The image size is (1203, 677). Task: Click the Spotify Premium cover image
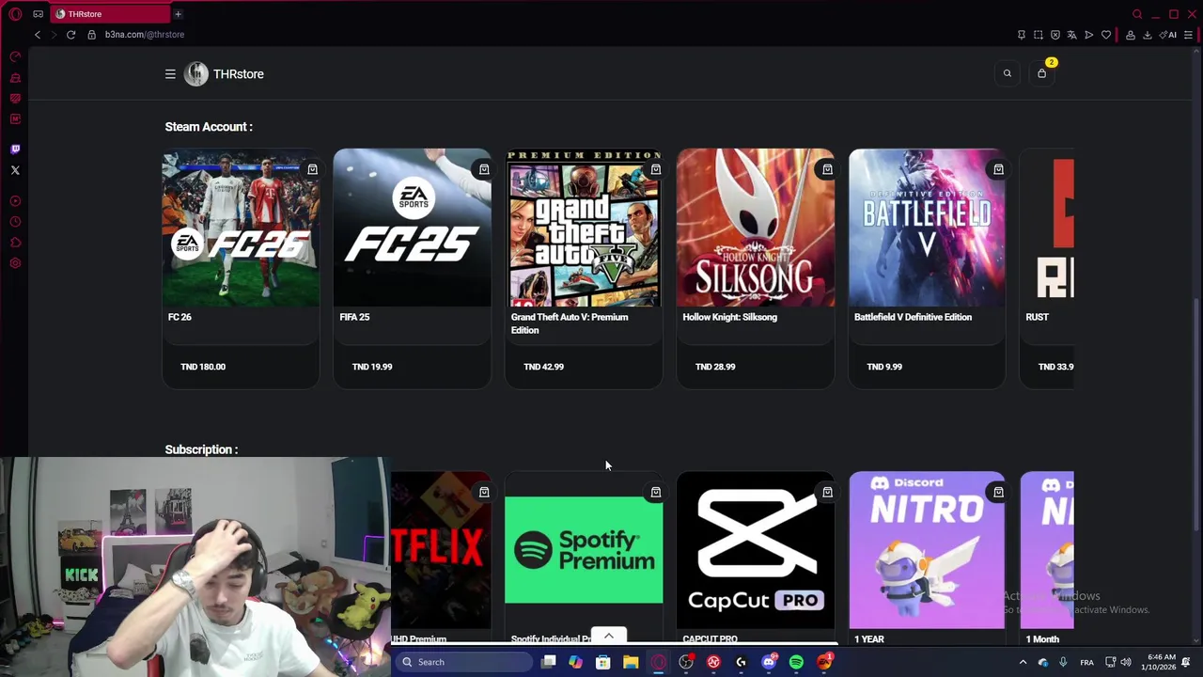[x=584, y=550]
